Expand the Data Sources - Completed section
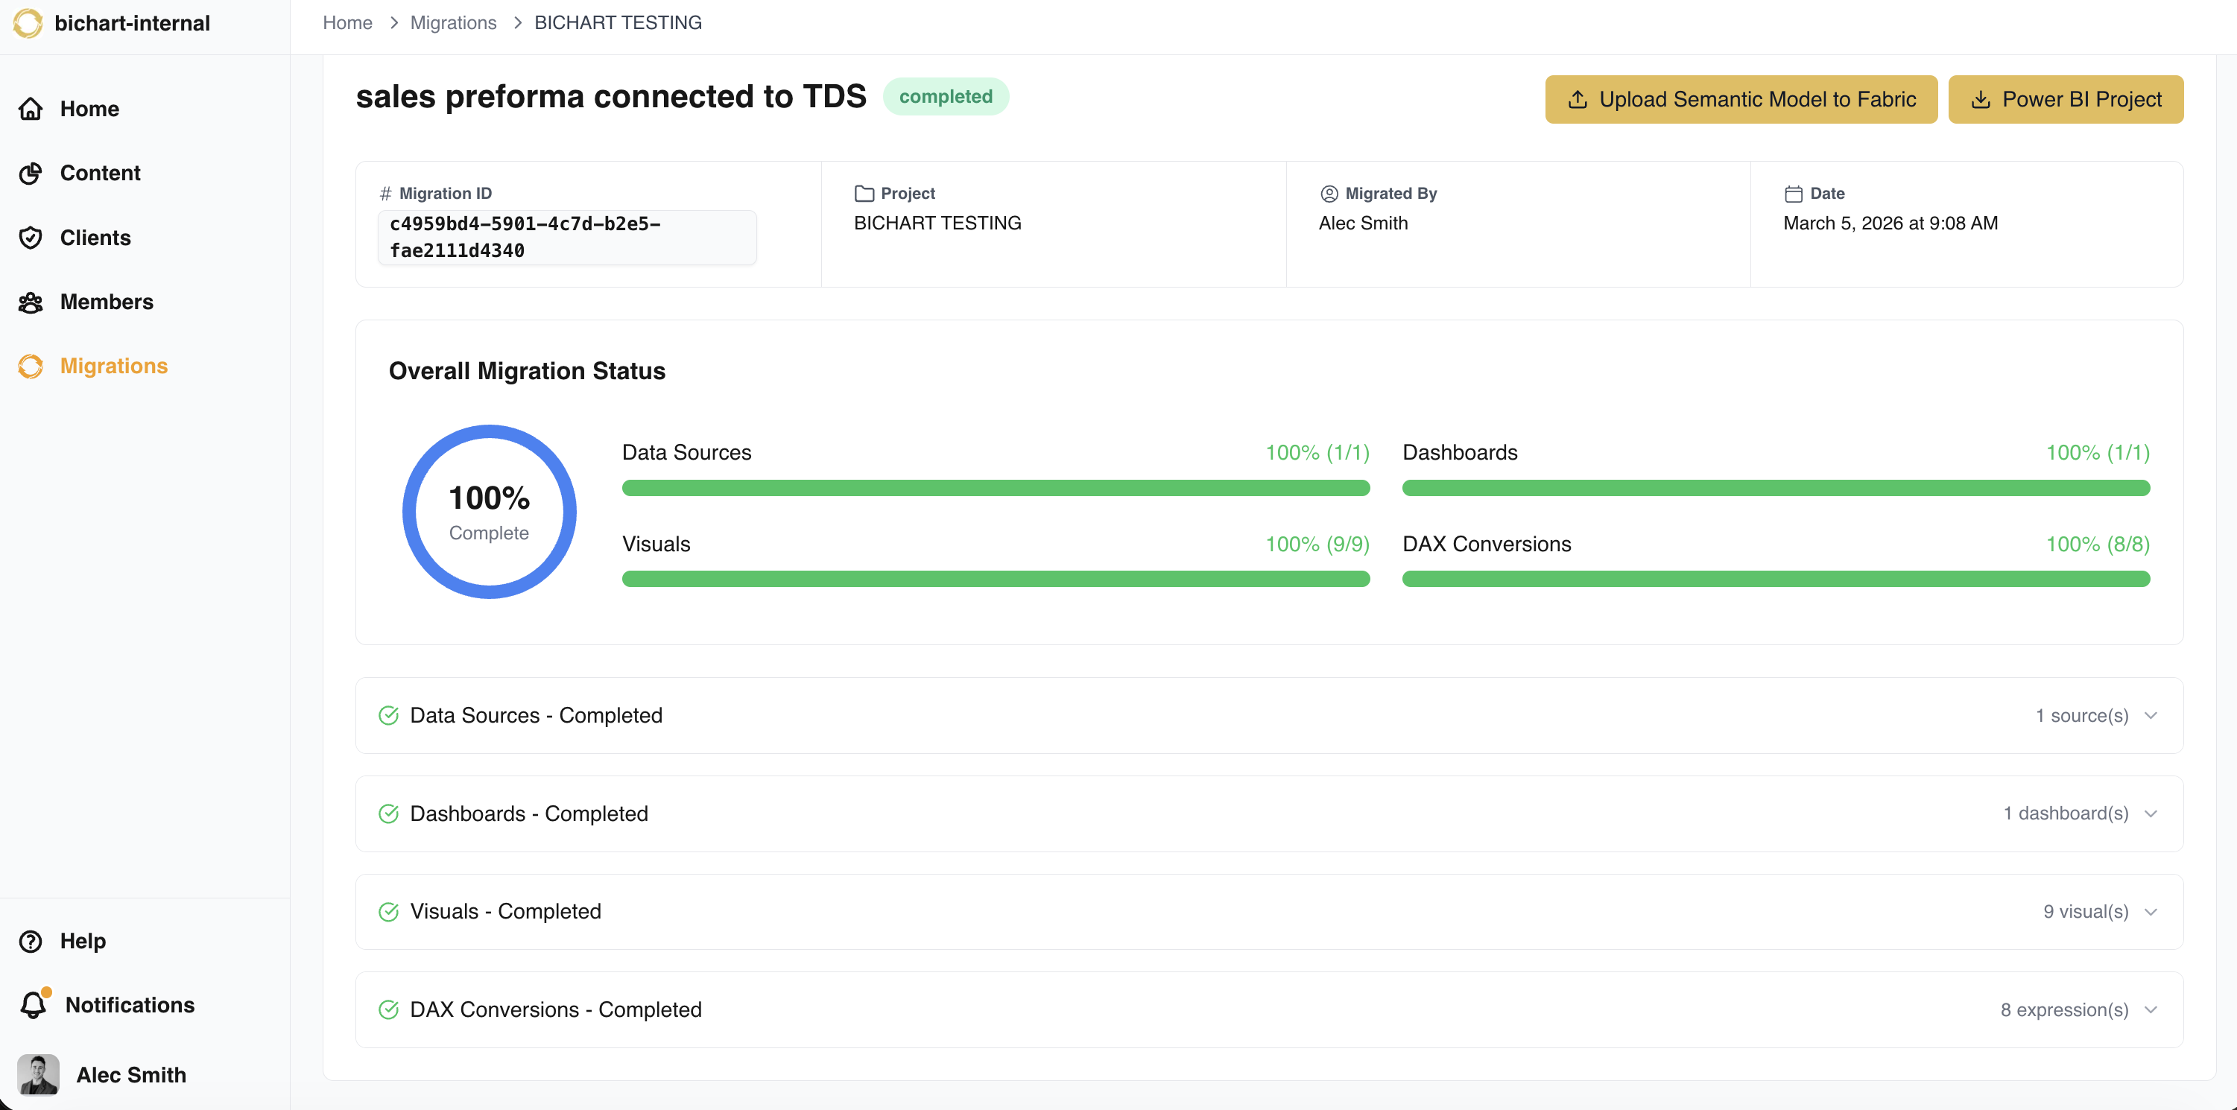This screenshot has width=2237, height=1110. click(x=2150, y=715)
